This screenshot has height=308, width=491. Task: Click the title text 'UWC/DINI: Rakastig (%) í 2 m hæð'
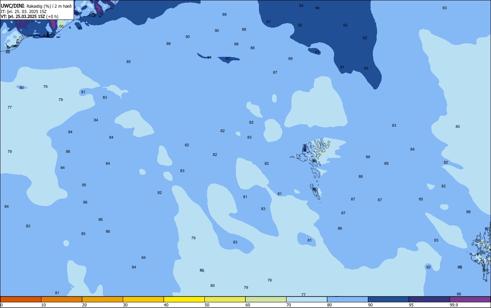click(36, 6)
